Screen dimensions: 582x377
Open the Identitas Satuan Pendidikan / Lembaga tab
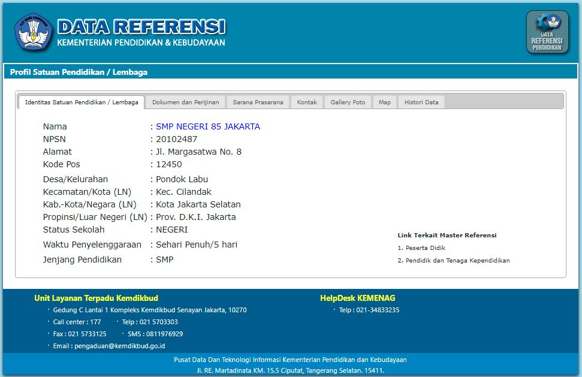[82, 102]
